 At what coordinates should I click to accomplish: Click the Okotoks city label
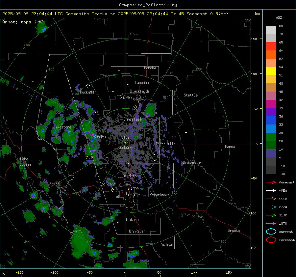tap(132, 219)
